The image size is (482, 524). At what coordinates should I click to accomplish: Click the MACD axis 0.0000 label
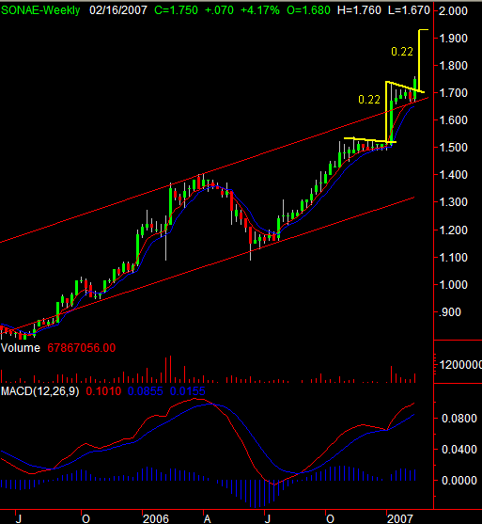pyautogui.click(x=459, y=481)
